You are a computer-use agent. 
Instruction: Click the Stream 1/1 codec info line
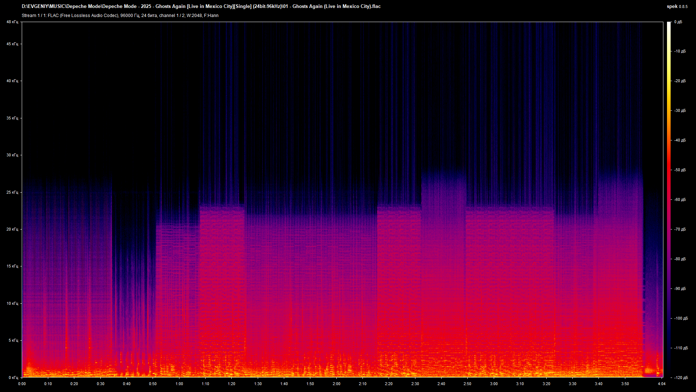coord(120,16)
